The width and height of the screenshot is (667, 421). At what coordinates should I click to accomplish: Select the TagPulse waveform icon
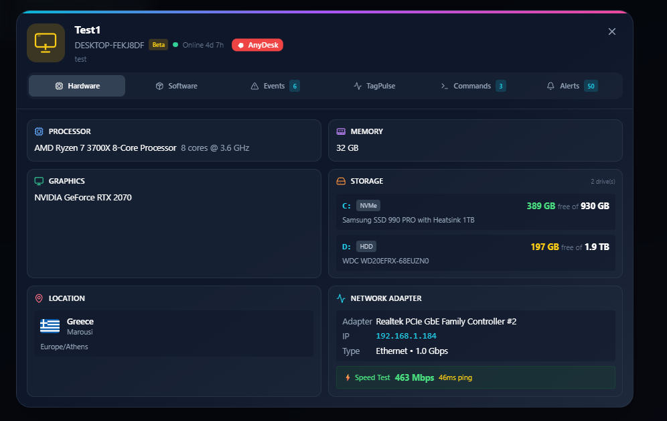[x=358, y=86]
